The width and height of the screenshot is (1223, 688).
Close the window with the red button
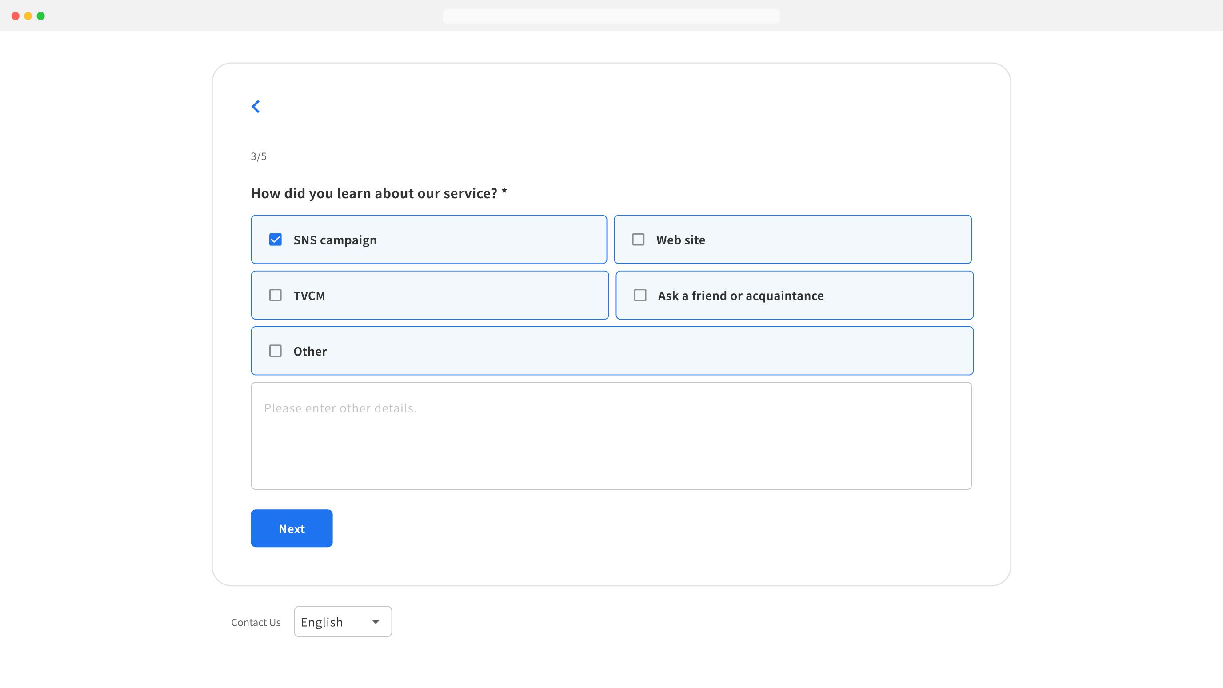click(x=15, y=16)
